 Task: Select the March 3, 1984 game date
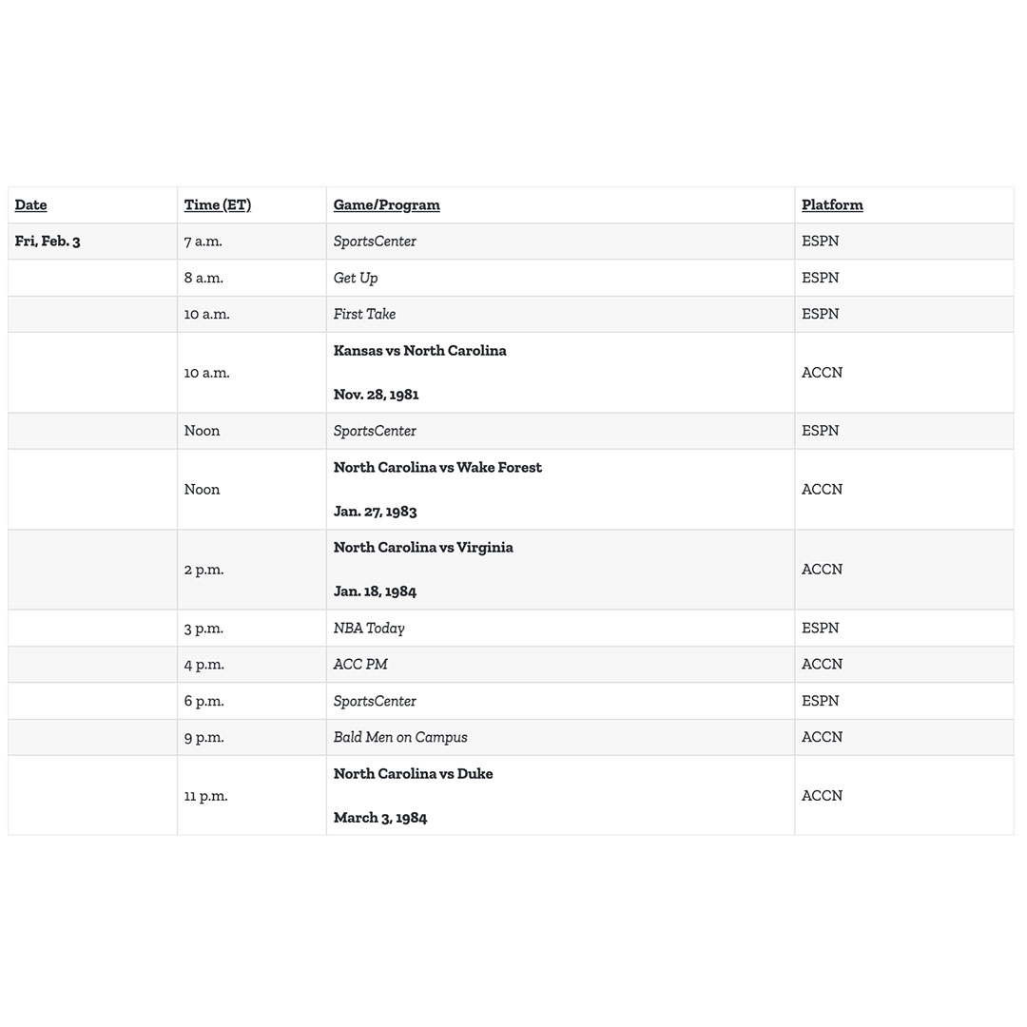coord(379,818)
